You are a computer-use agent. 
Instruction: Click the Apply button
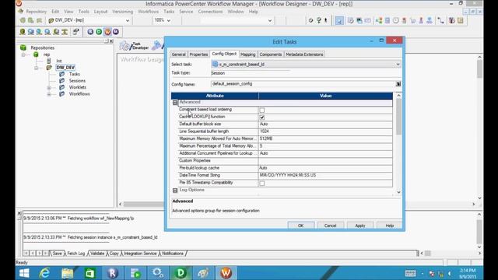pos(359,226)
